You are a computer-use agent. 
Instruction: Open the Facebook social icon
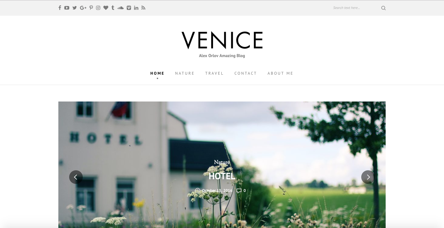coord(60,8)
